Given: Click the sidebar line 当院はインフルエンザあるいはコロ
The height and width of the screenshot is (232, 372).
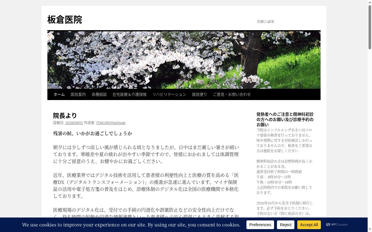Looking at the screenshot, I should (284, 130).
